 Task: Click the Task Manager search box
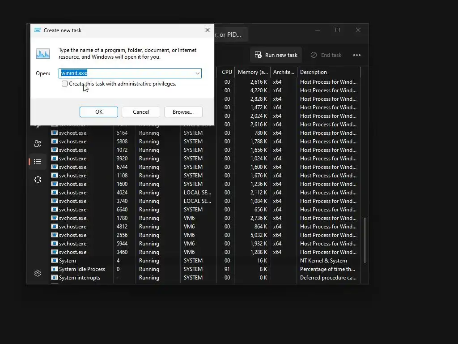(231, 34)
